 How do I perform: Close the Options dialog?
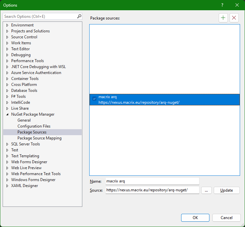237,5
